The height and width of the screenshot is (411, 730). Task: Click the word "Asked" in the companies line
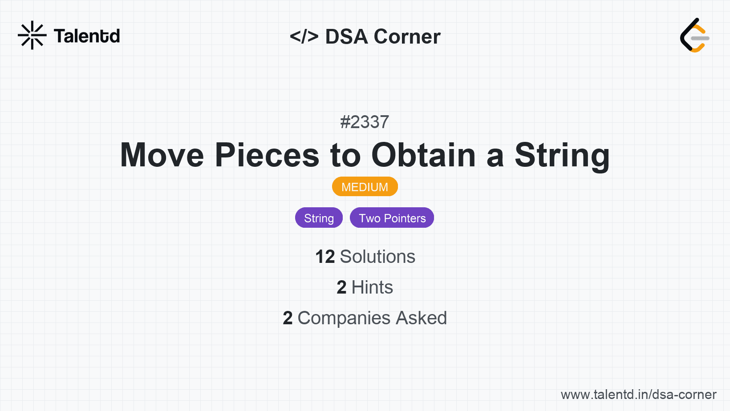coord(421,318)
